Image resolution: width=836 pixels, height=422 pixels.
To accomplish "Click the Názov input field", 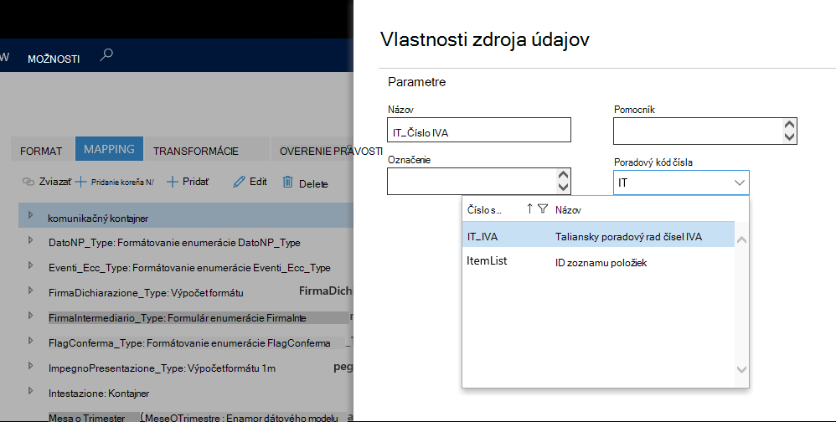I will point(479,130).
